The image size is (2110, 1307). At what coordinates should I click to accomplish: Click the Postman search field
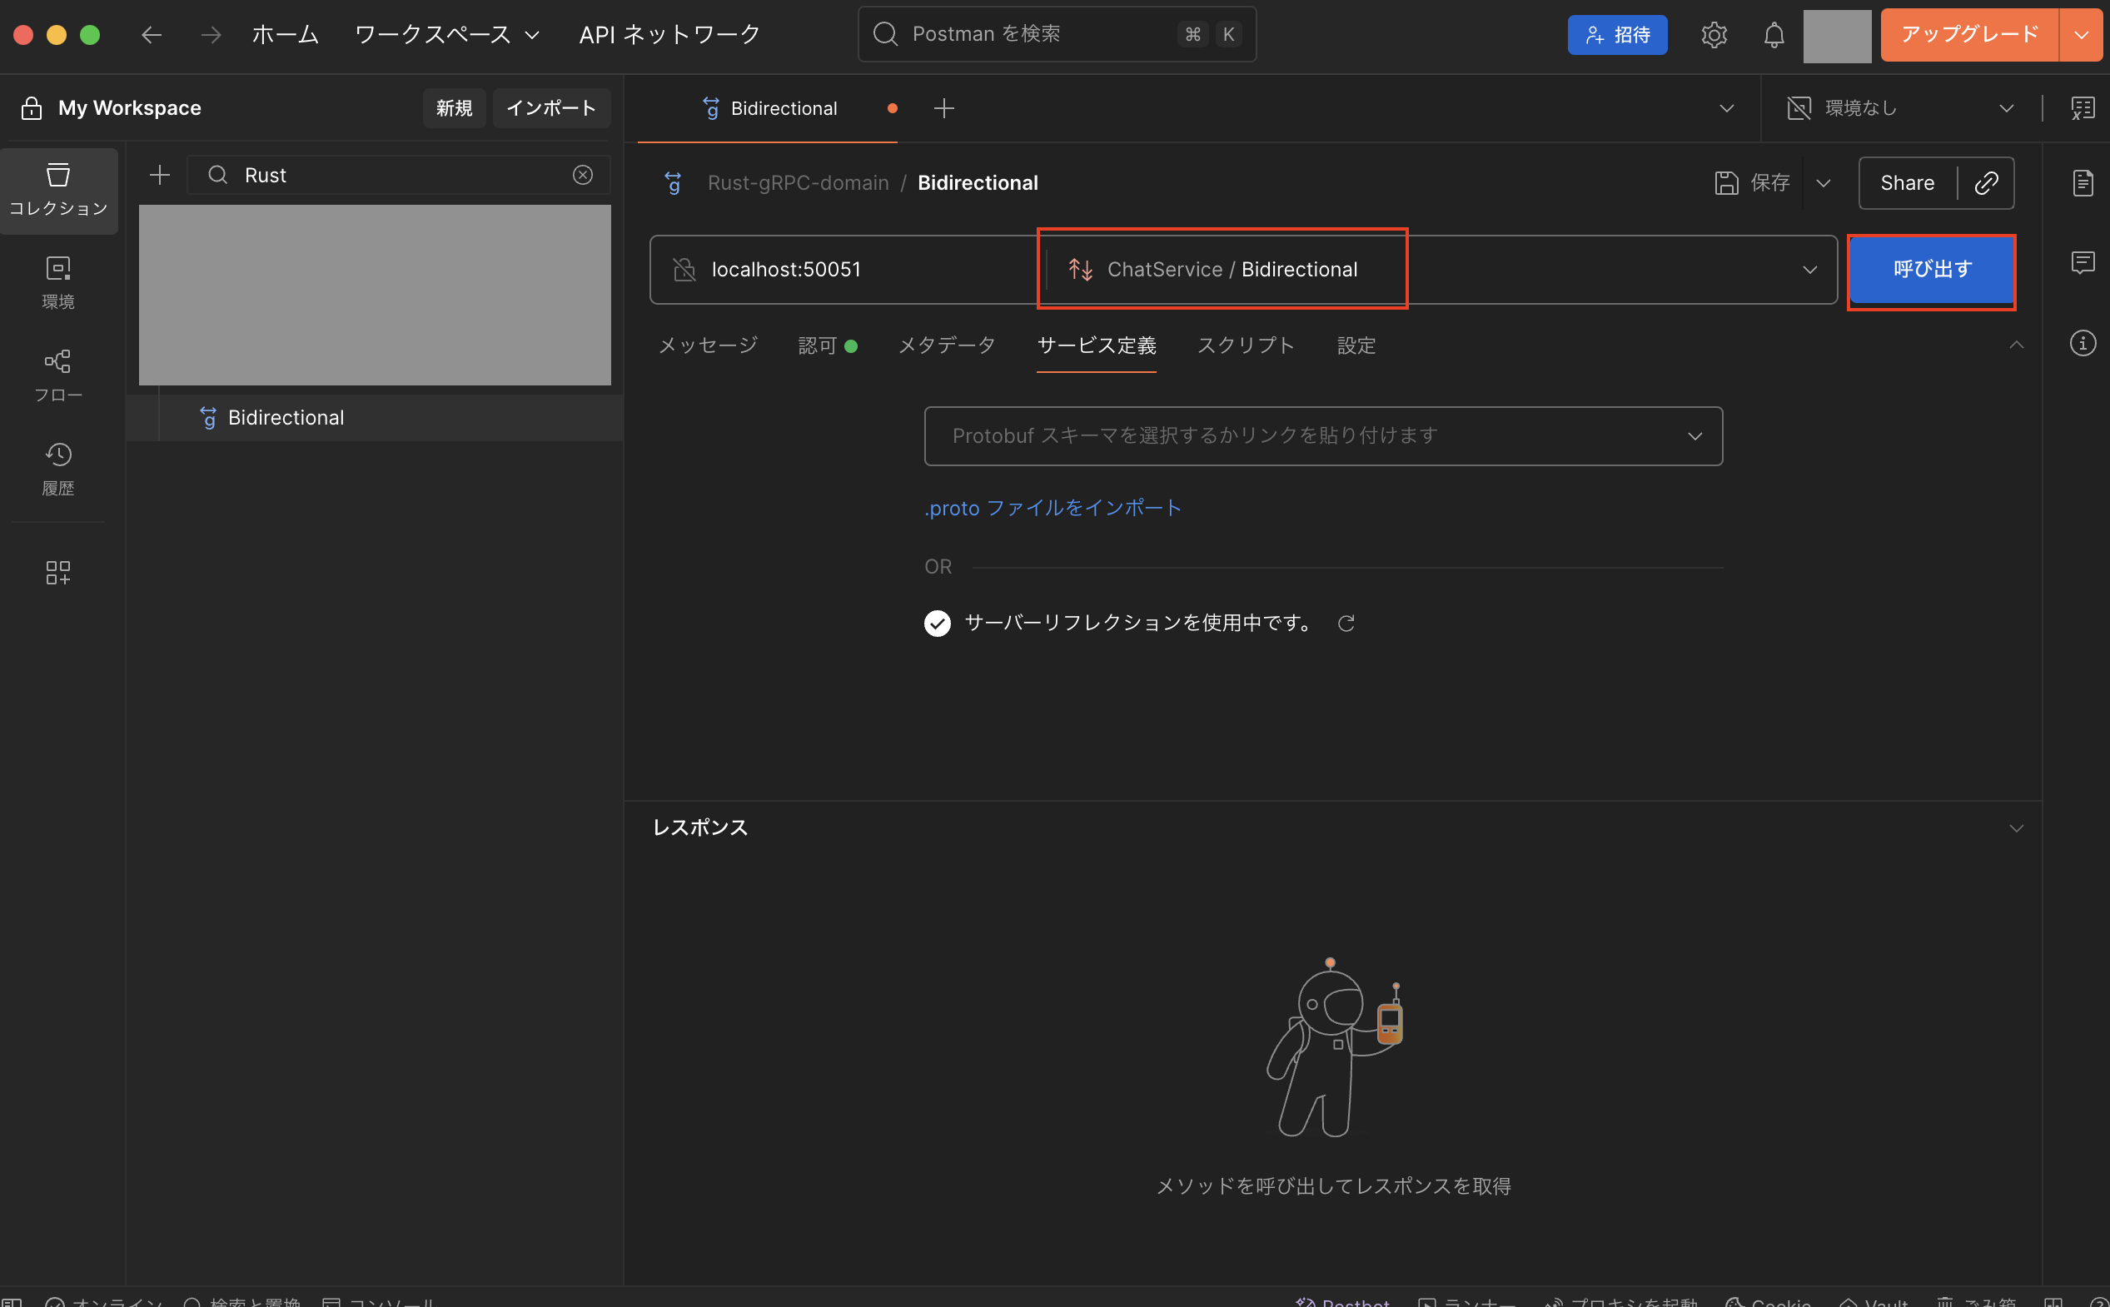1057,35
